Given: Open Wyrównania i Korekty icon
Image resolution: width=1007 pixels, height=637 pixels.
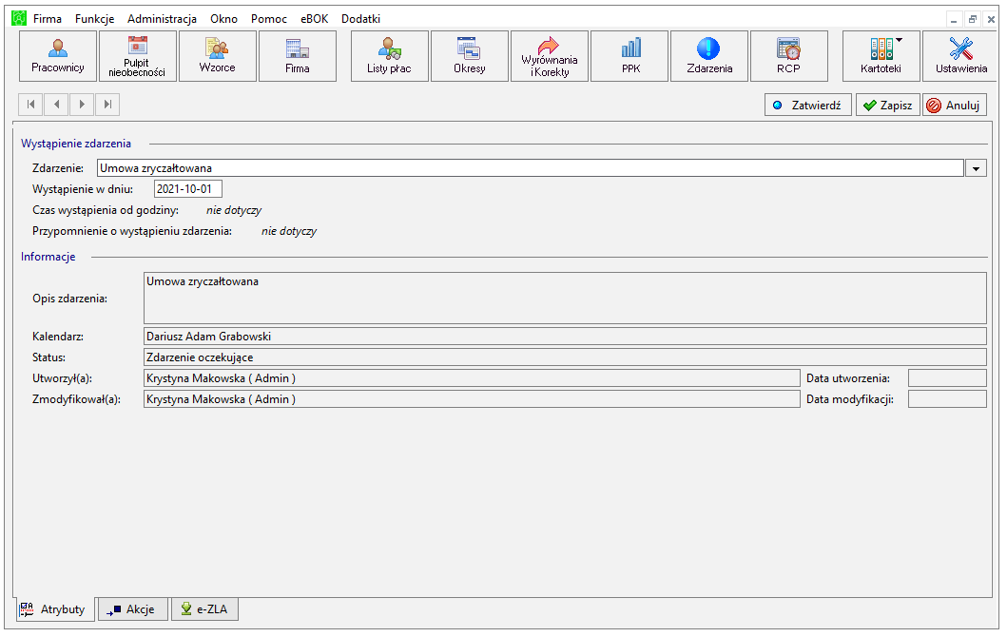Looking at the screenshot, I should click(549, 56).
